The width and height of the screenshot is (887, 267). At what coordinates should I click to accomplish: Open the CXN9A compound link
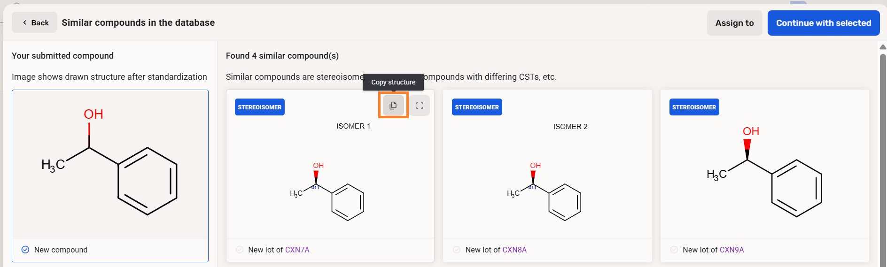(x=731, y=250)
